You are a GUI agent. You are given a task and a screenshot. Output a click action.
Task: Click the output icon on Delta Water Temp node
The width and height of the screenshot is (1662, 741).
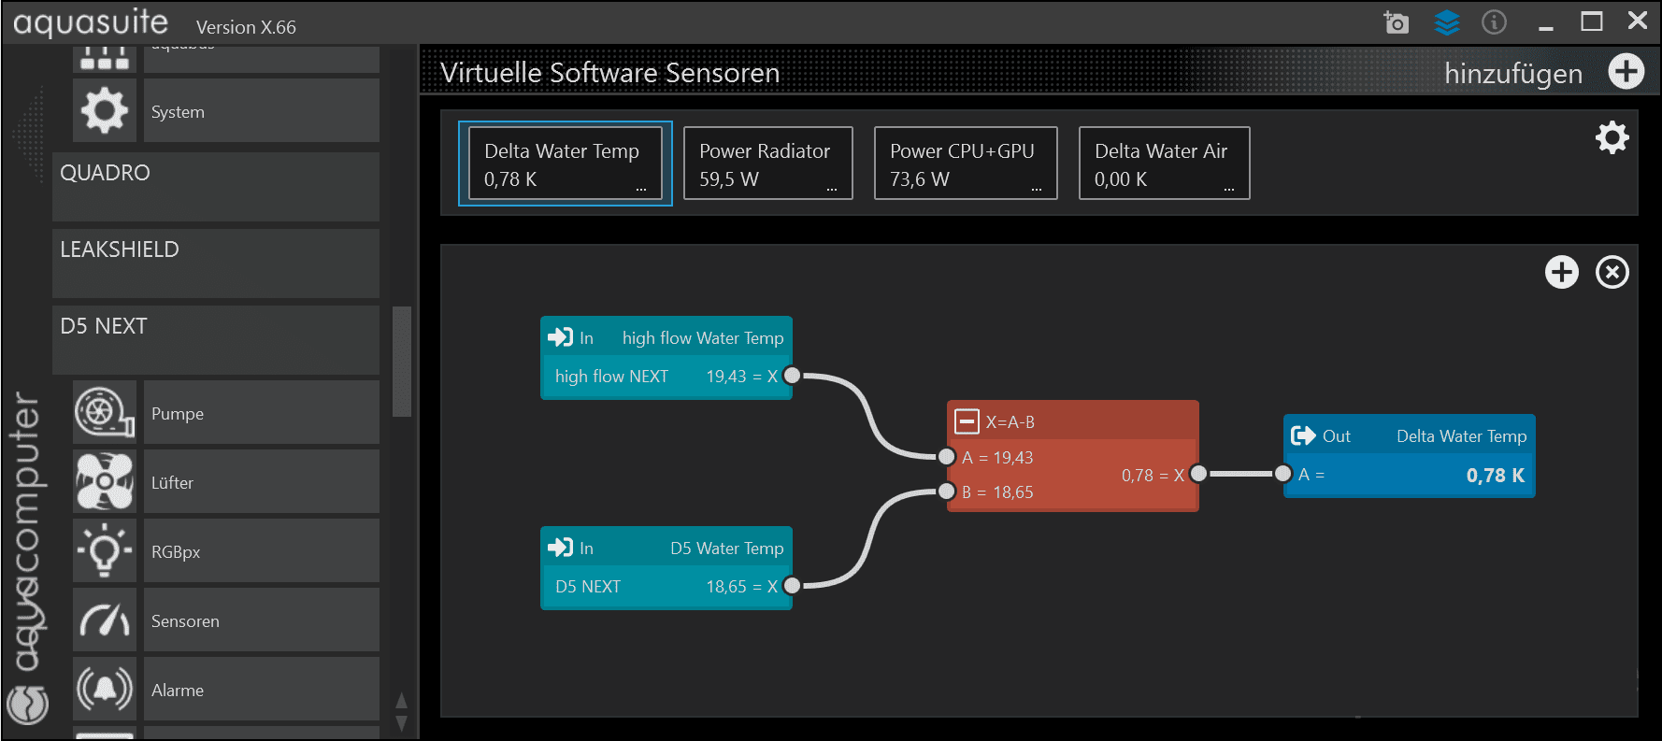(x=1303, y=435)
